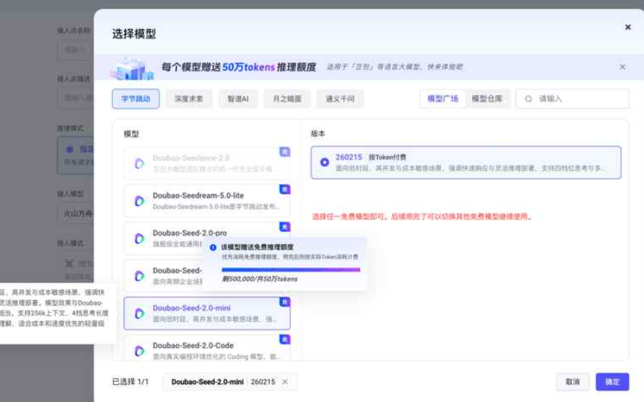Close the 选择模型 dialog with X icon
This screenshot has width=644, height=402.
pos(628,27)
